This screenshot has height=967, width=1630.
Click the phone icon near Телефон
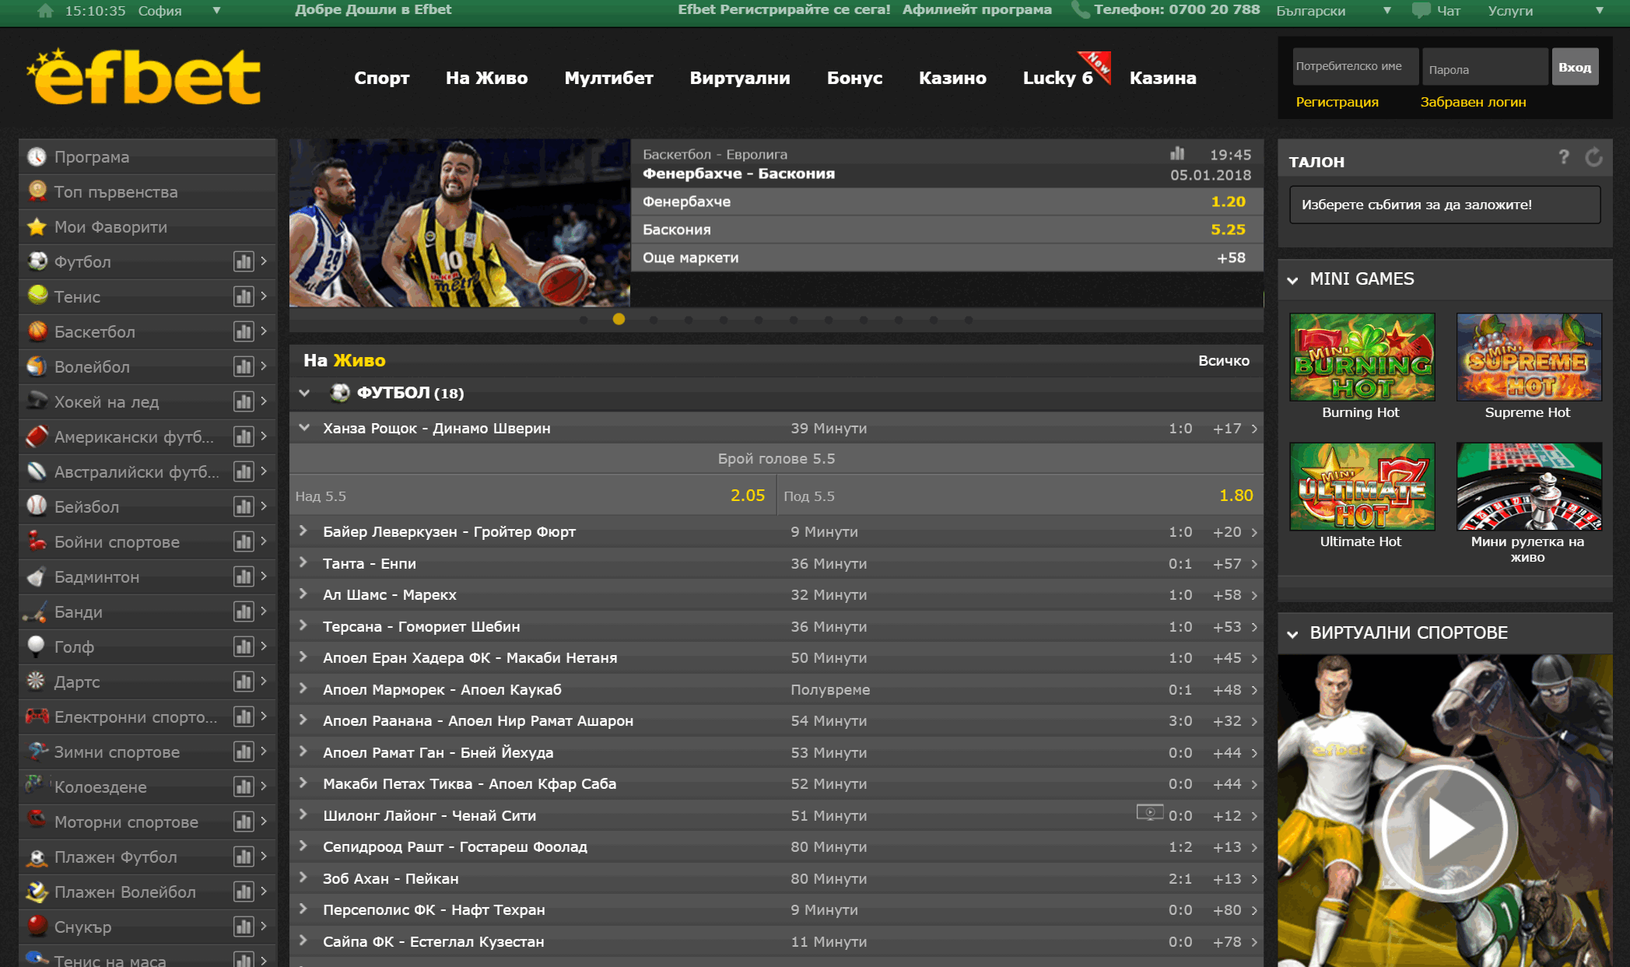[1080, 10]
